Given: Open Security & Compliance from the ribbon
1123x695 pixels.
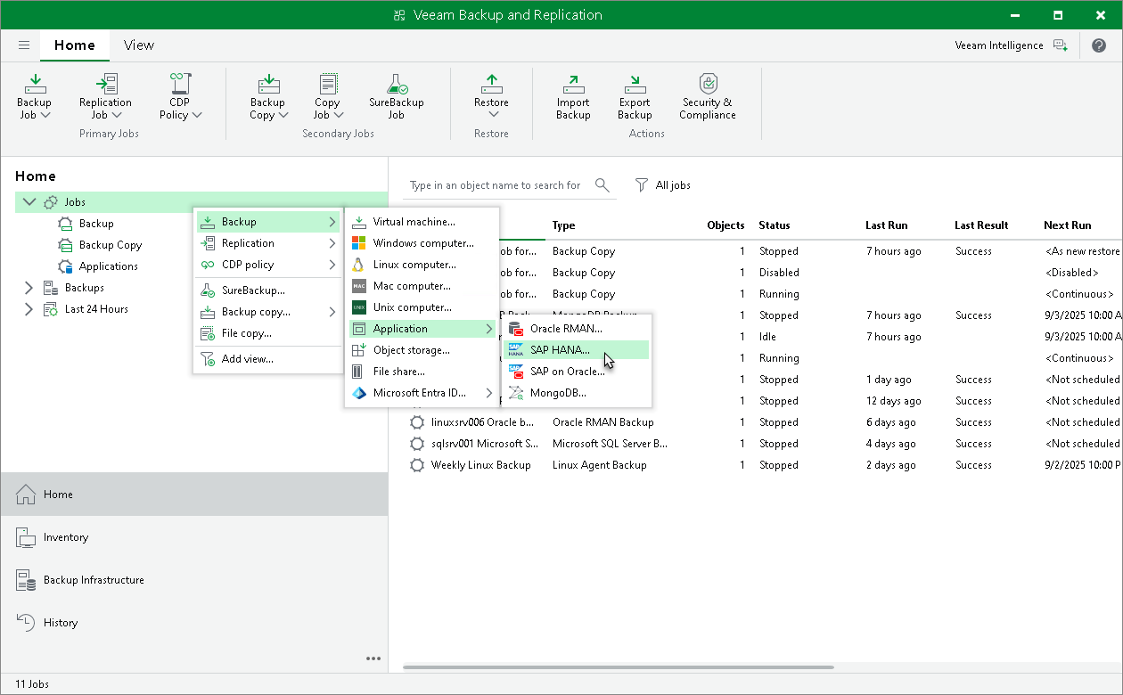Looking at the screenshot, I should tap(708, 96).
